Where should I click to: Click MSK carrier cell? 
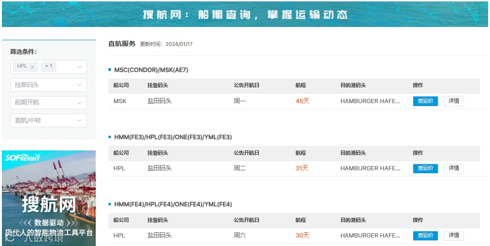pyautogui.click(x=120, y=101)
